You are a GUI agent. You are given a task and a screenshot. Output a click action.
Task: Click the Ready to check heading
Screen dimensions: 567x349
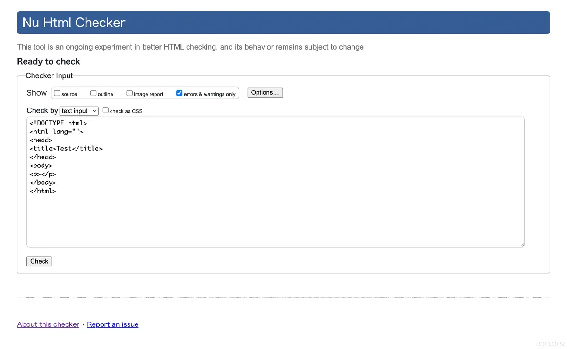pyautogui.click(x=49, y=62)
